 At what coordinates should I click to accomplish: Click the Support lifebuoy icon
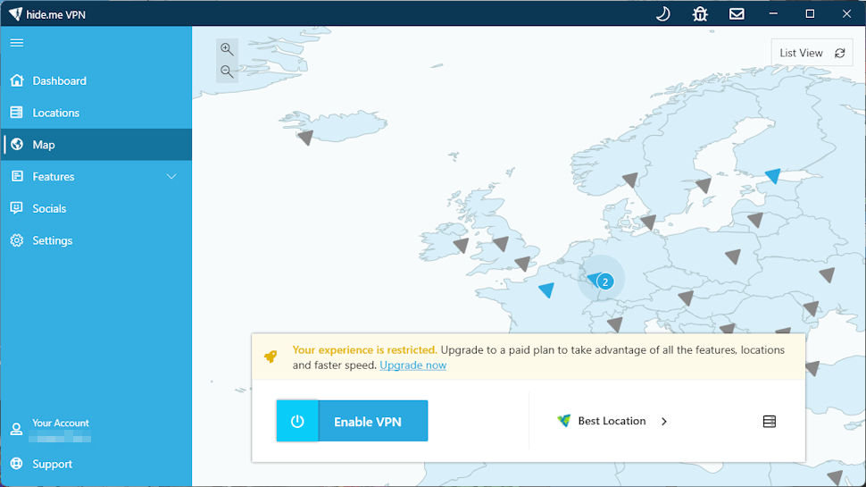[x=17, y=463]
